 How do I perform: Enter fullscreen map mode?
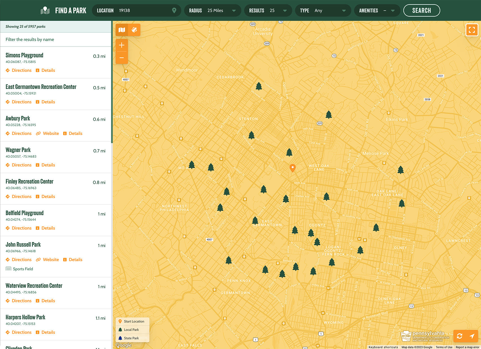472,30
